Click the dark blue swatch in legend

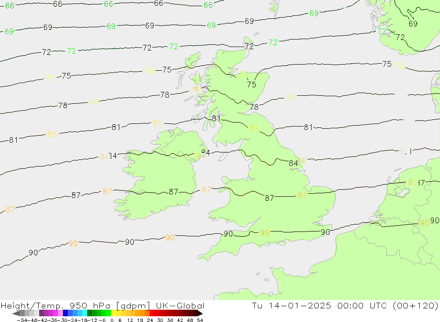pyautogui.click(x=65, y=313)
